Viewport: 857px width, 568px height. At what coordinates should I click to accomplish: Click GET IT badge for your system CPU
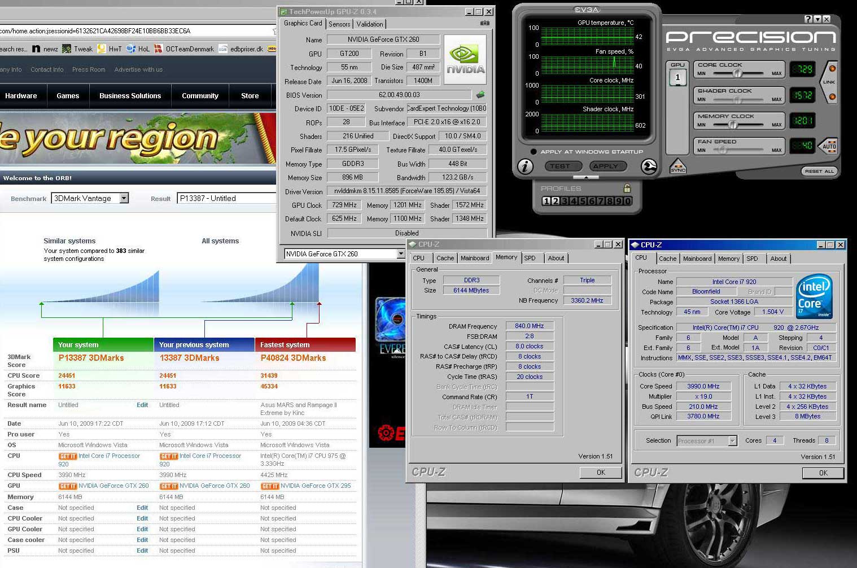[x=68, y=456]
